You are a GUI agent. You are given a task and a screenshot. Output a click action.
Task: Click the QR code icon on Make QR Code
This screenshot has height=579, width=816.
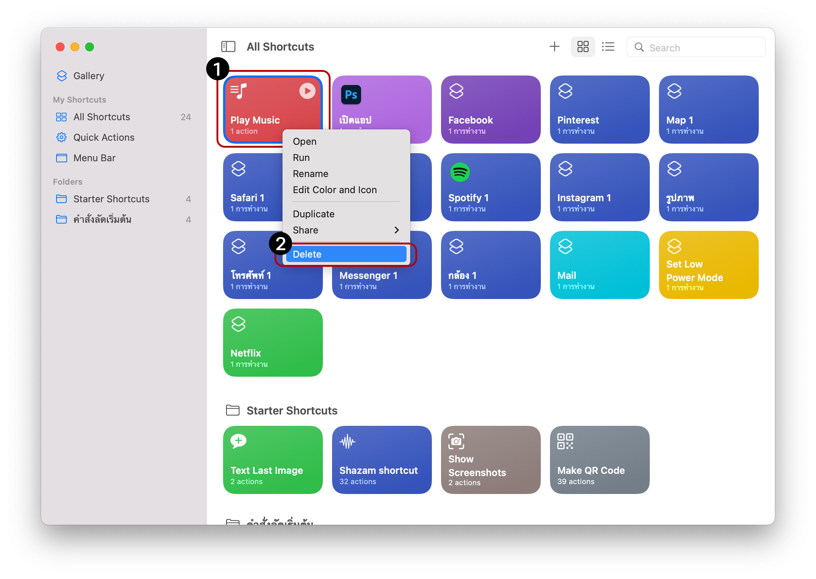coord(565,441)
